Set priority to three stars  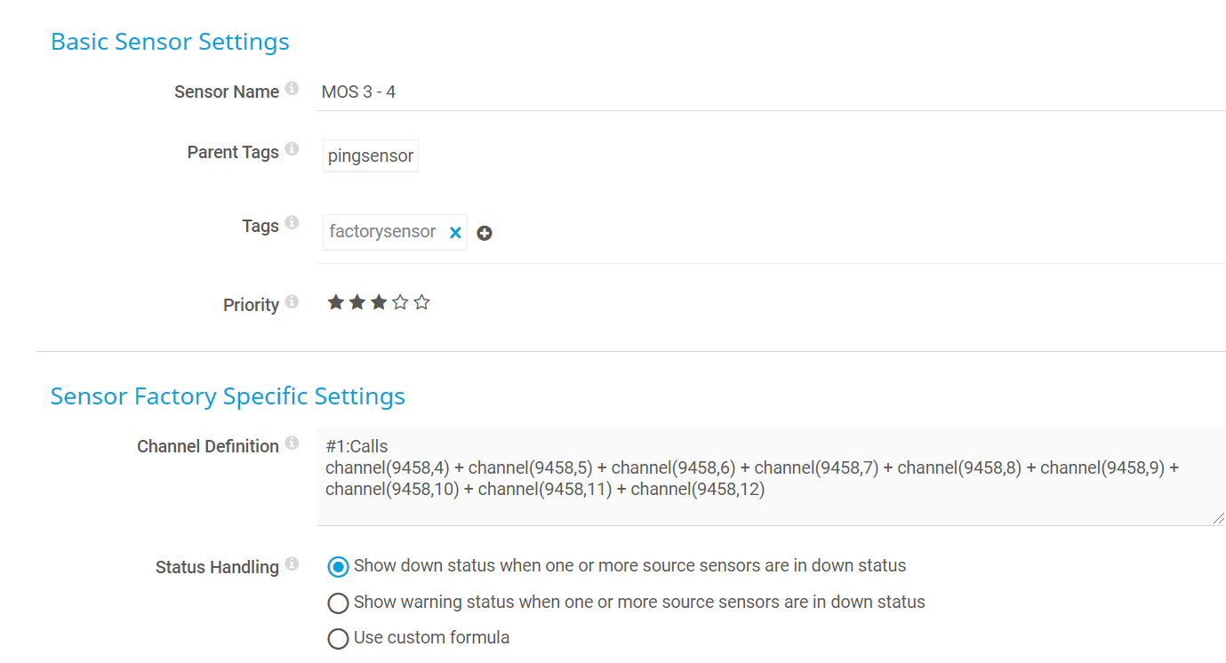(379, 303)
